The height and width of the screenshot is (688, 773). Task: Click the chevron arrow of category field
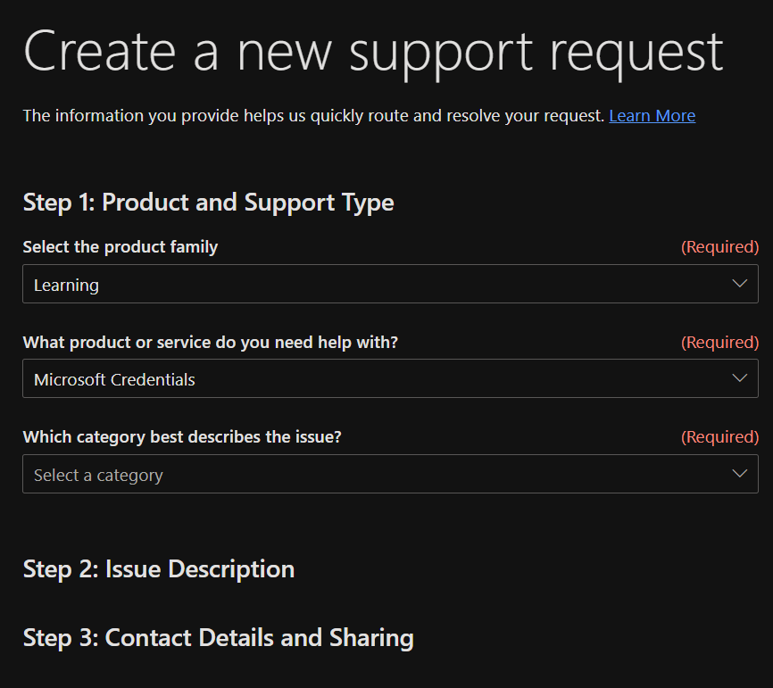(739, 474)
